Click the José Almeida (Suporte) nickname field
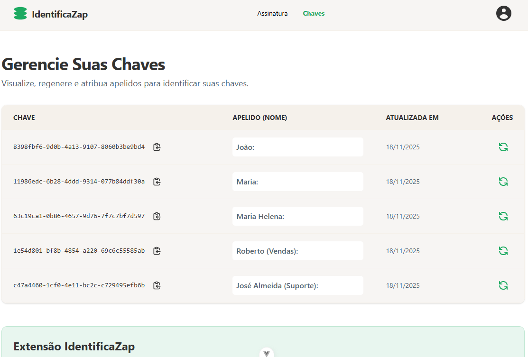 click(x=297, y=285)
